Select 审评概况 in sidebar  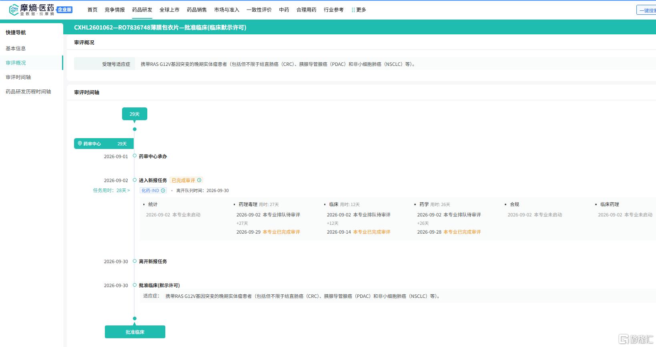coord(16,63)
